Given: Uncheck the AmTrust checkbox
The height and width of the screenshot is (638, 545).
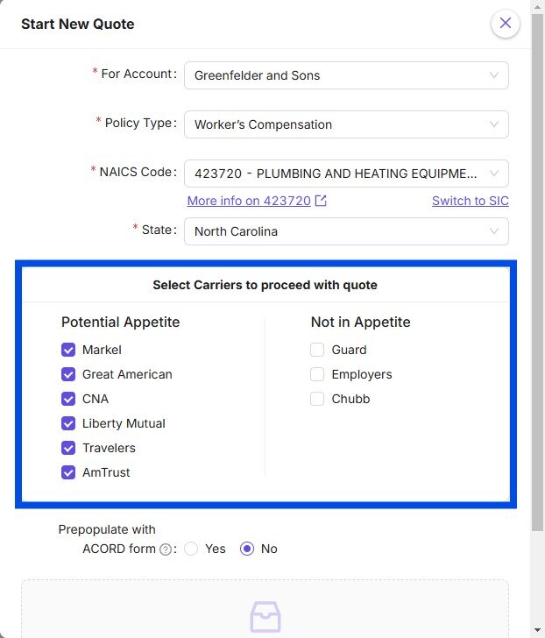Looking at the screenshot, I should [x=68, y=472].
